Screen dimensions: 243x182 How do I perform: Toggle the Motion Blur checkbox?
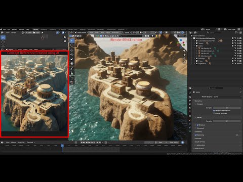click(196, 145)
